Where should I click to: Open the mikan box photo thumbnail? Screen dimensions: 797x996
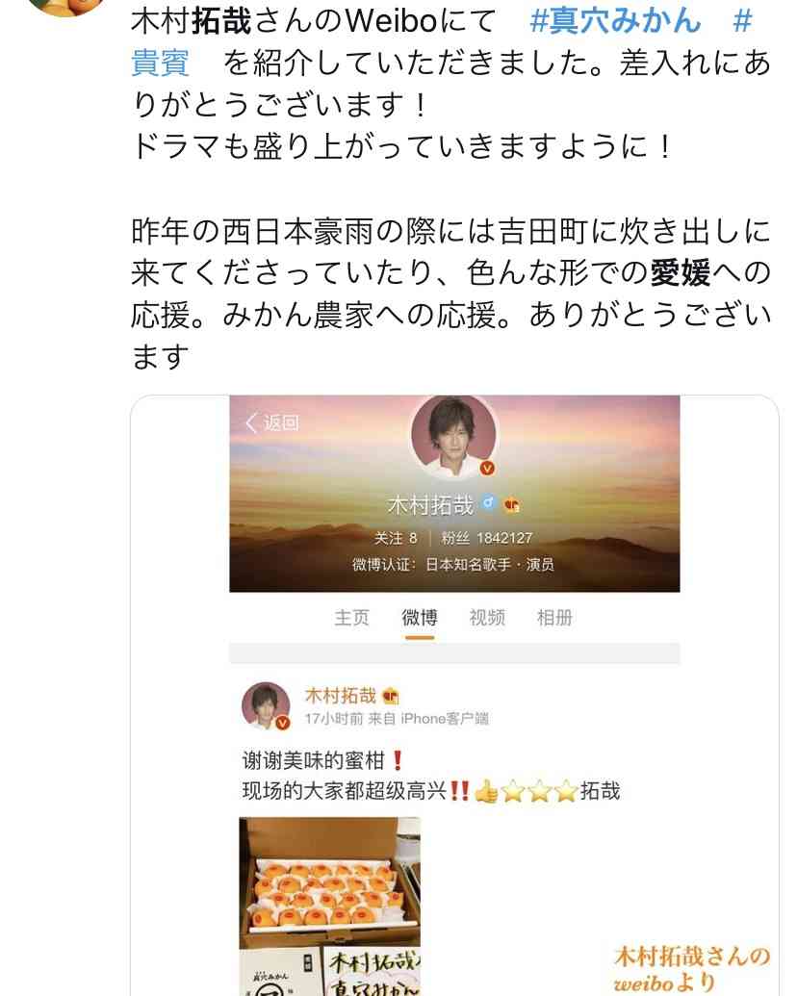click(x=329, y=907)
